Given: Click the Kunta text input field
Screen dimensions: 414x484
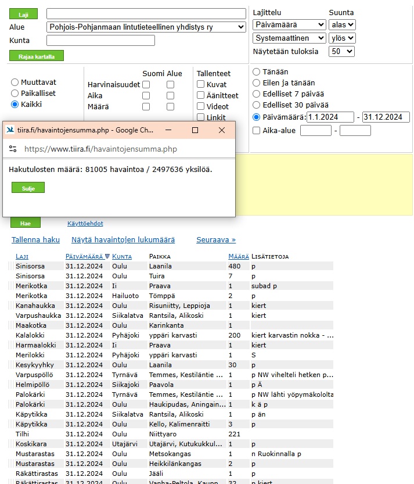Looking at the screenshot, I should [x=100, y=41].
